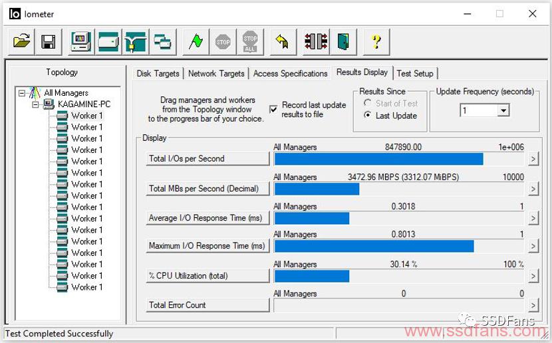The height and width of the screenshot is (343, 552).
Task: Start tests with green flag icon
Action: [196, 42]
